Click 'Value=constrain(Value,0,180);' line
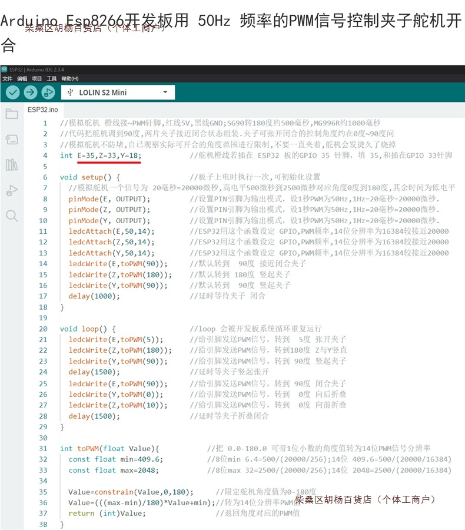Screen dimensions: 465x530 click(131, 492)
